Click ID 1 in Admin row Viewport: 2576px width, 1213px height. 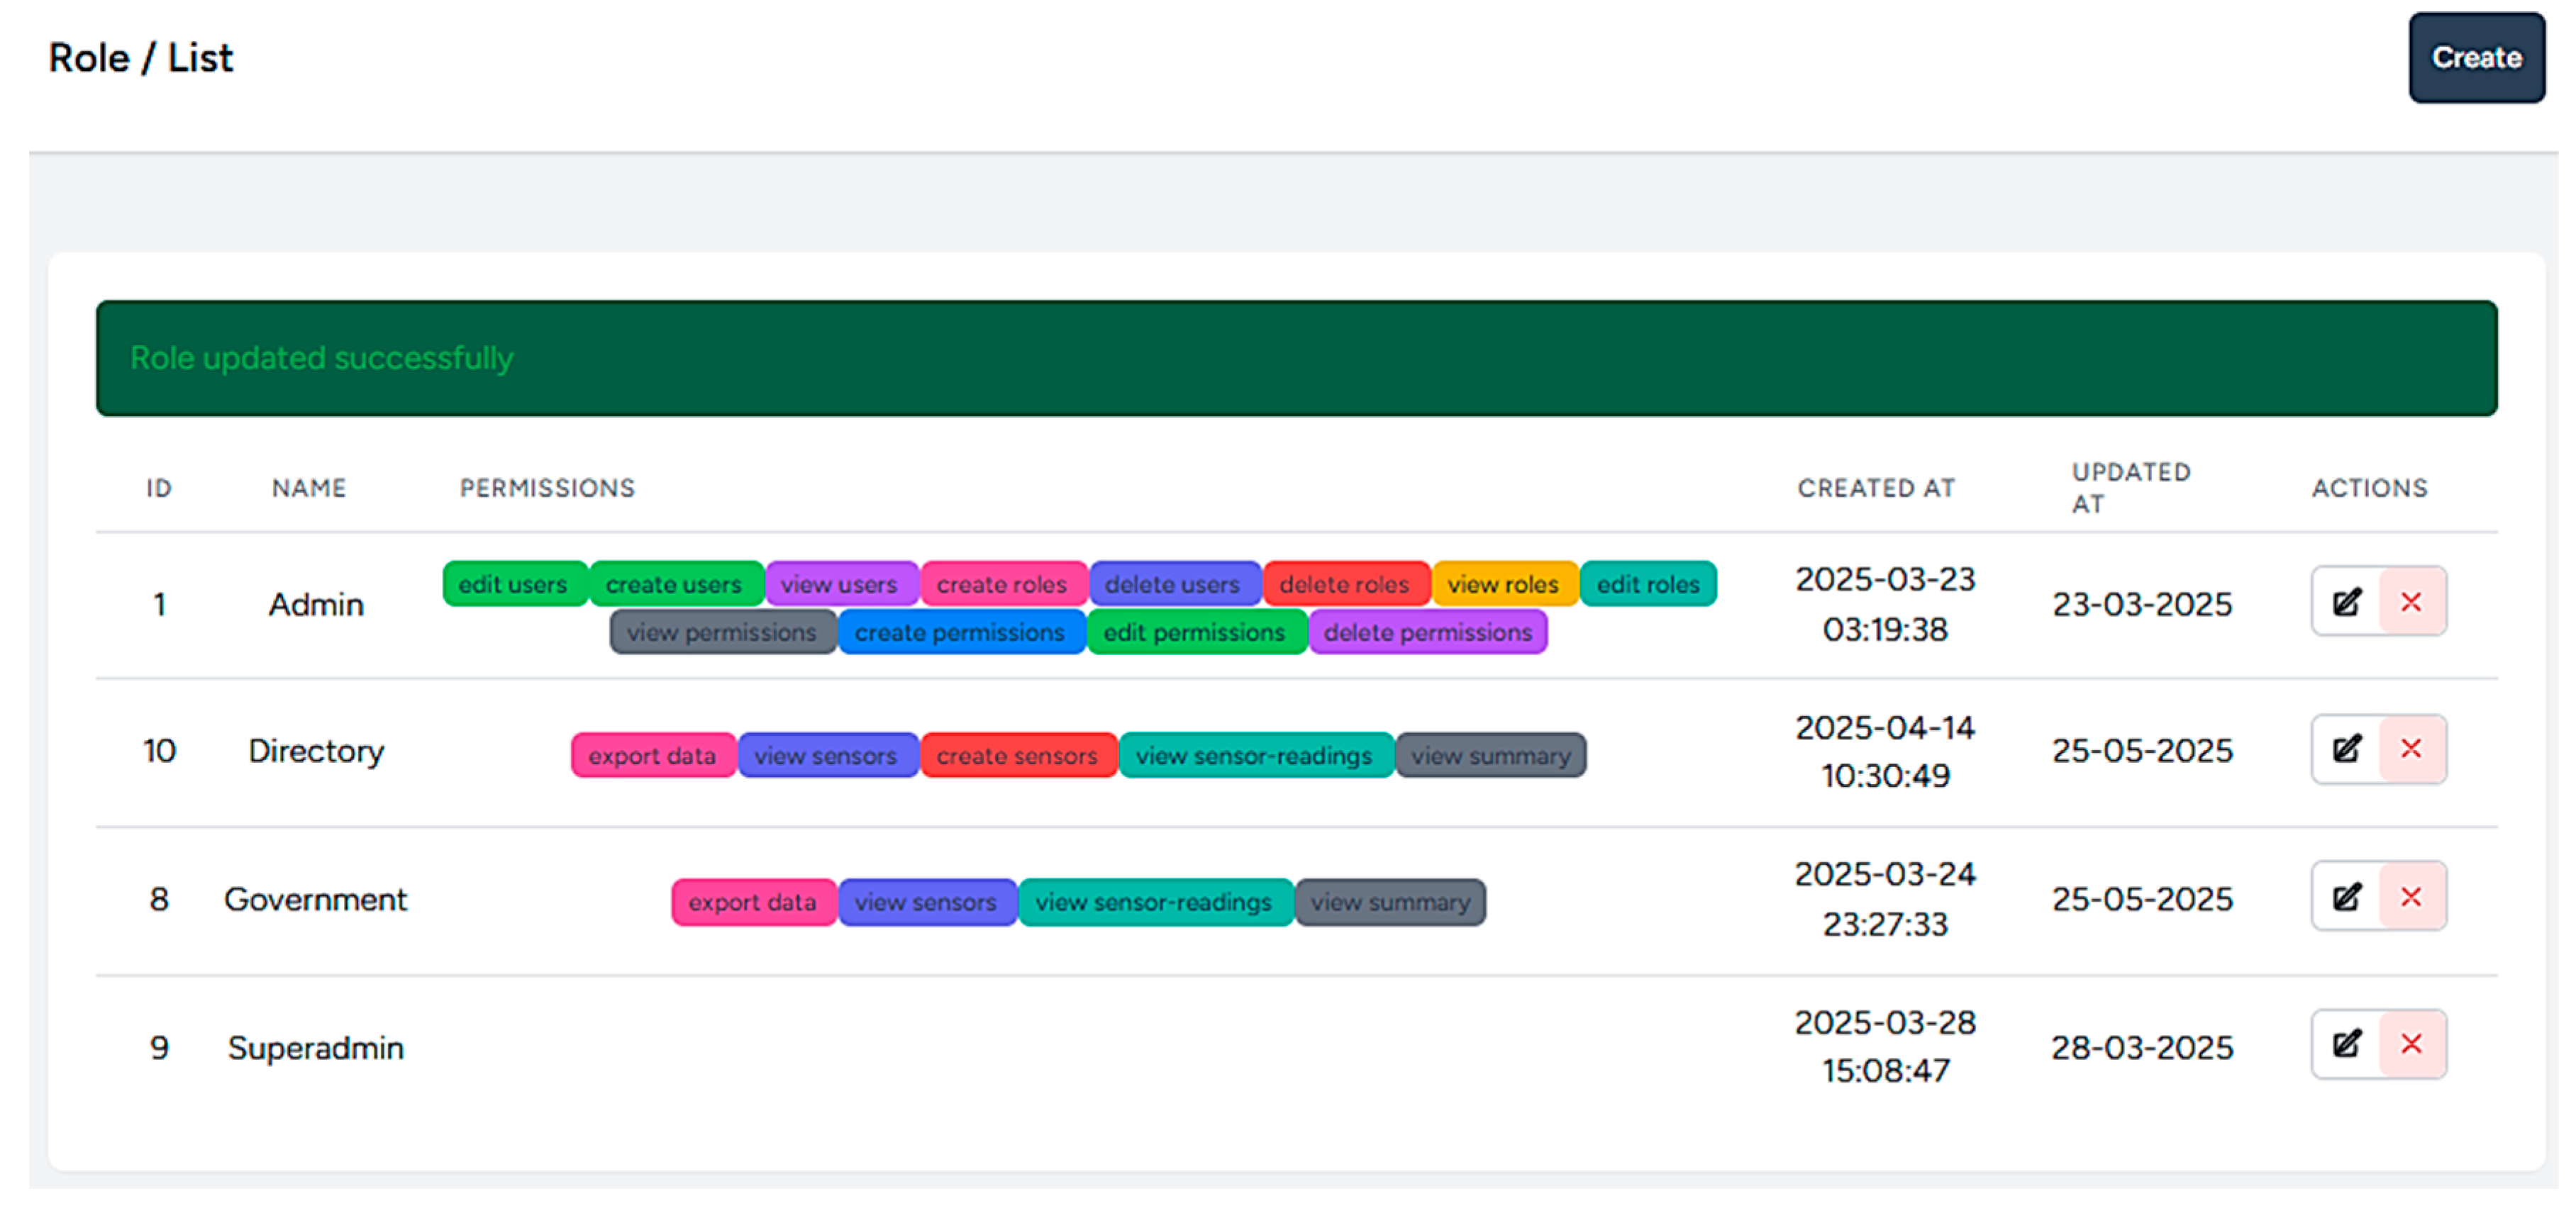(x=159, y=605)
